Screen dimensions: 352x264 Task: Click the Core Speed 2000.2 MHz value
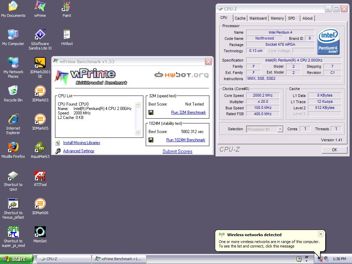point(263,96)
